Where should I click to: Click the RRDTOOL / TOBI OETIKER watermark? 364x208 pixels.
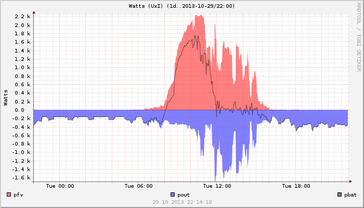pos(359,37)
